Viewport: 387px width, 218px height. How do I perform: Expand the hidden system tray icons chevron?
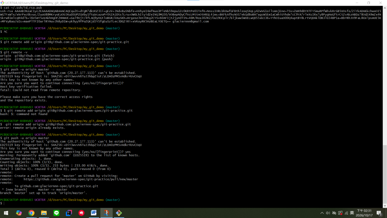point(322,213)
